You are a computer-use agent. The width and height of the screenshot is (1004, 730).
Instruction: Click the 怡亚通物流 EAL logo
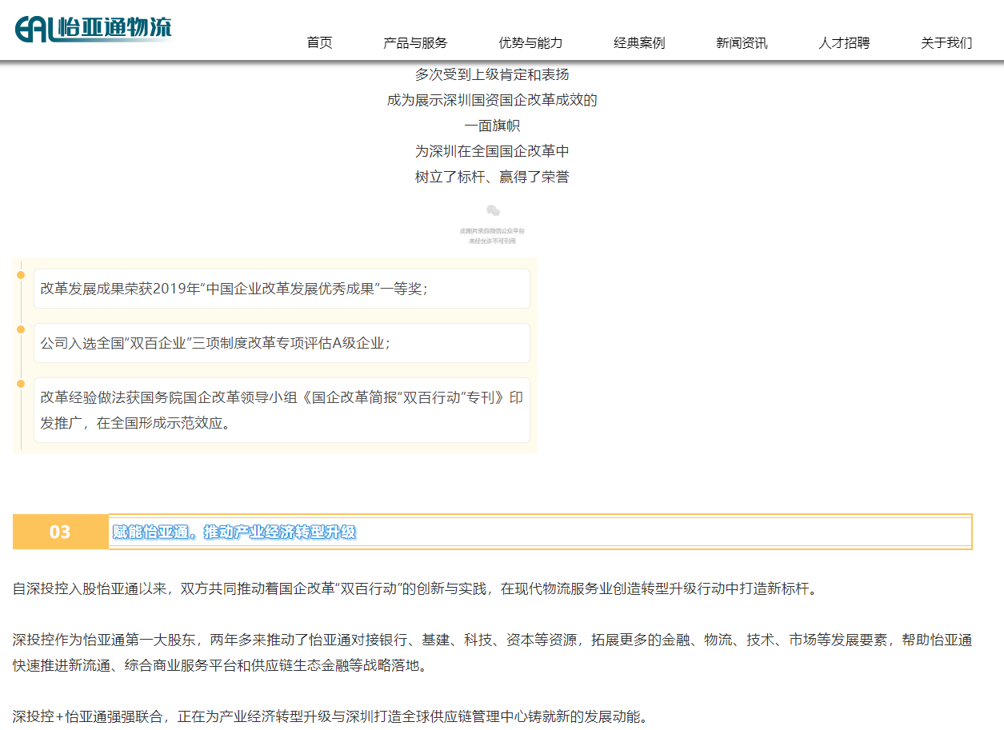(x=94, y=29)
